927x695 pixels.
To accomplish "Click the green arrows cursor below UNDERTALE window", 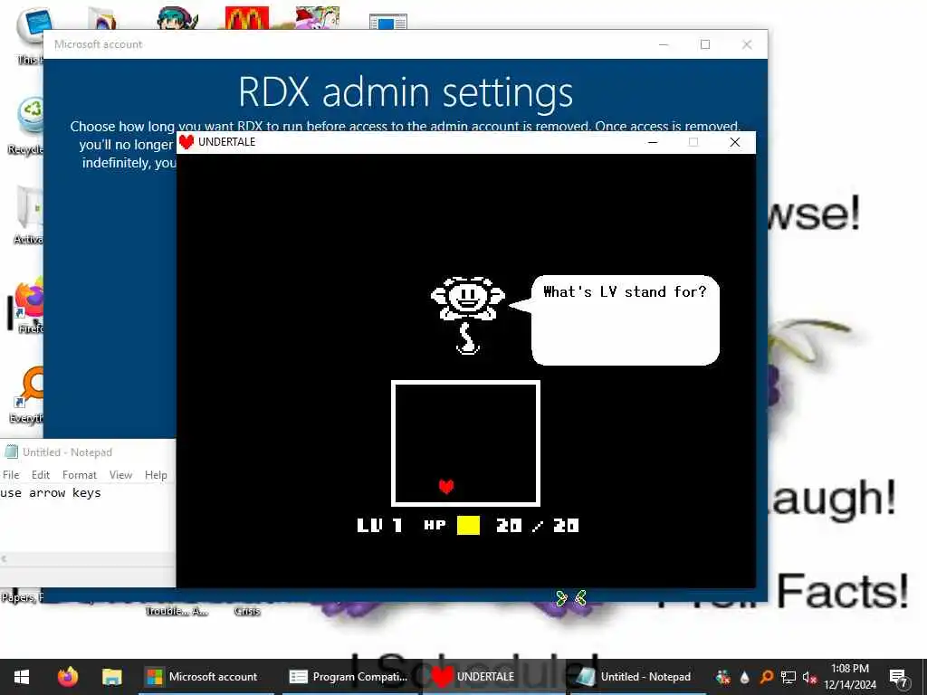I will [x=571, y=598].
